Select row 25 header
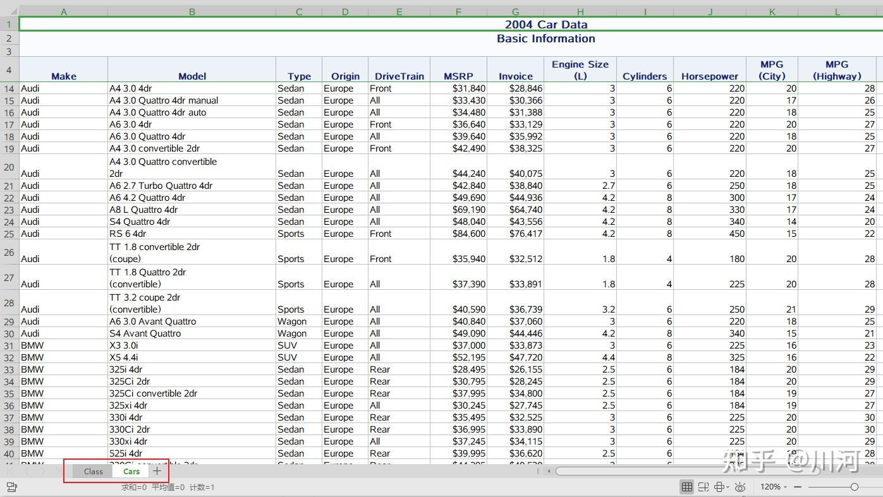 pyautogui.click(x=9, y=234)
